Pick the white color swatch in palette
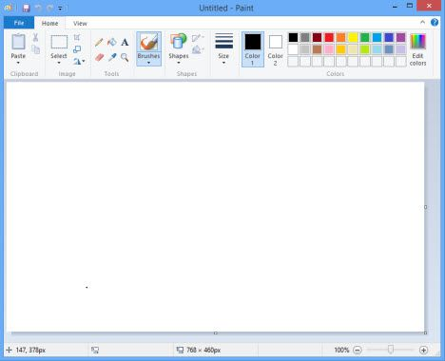The height and width of the screenshot is (361, 445). [293, 49]
